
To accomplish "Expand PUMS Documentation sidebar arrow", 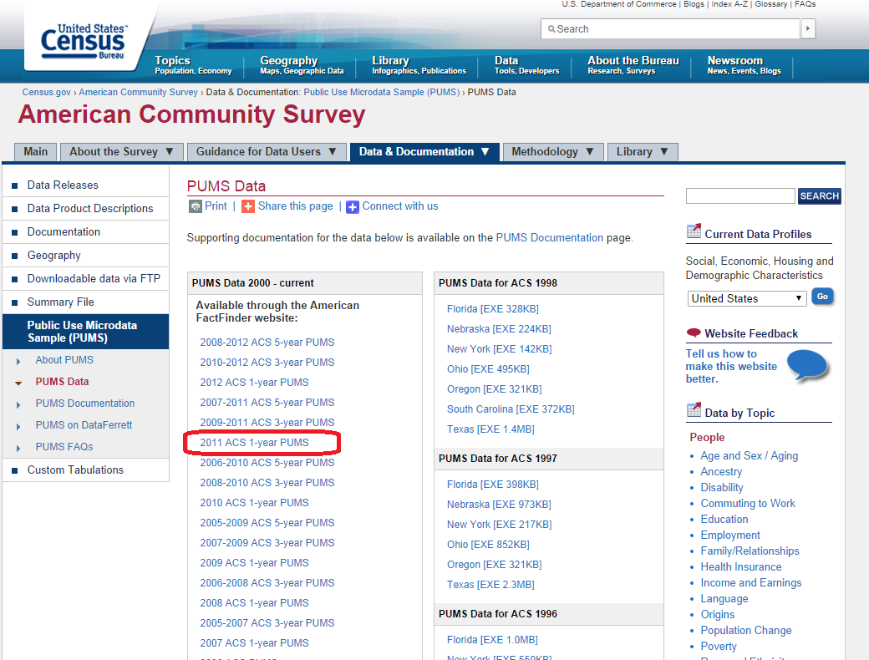I will [x=18, y=404].
